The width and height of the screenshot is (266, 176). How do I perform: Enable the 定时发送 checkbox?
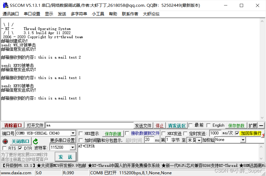pos(185,134)
